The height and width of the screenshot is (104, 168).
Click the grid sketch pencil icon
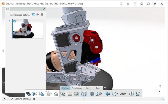[76, 94]
